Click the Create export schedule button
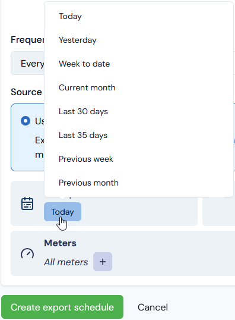The height and width of the screenshot is (320, 235). 62,307
